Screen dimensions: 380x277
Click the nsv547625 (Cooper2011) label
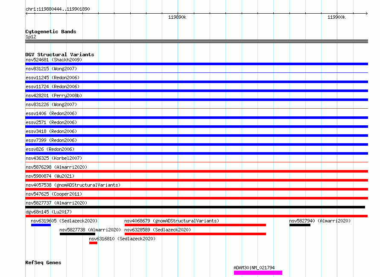[54, 194]
